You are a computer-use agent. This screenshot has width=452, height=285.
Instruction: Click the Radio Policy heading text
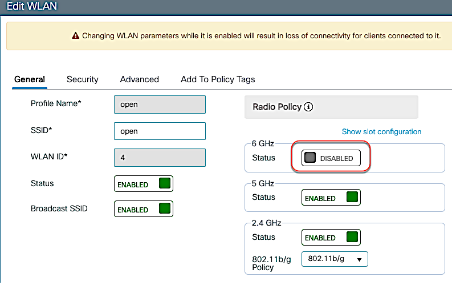pyautogui.click(x=277, y=107)
